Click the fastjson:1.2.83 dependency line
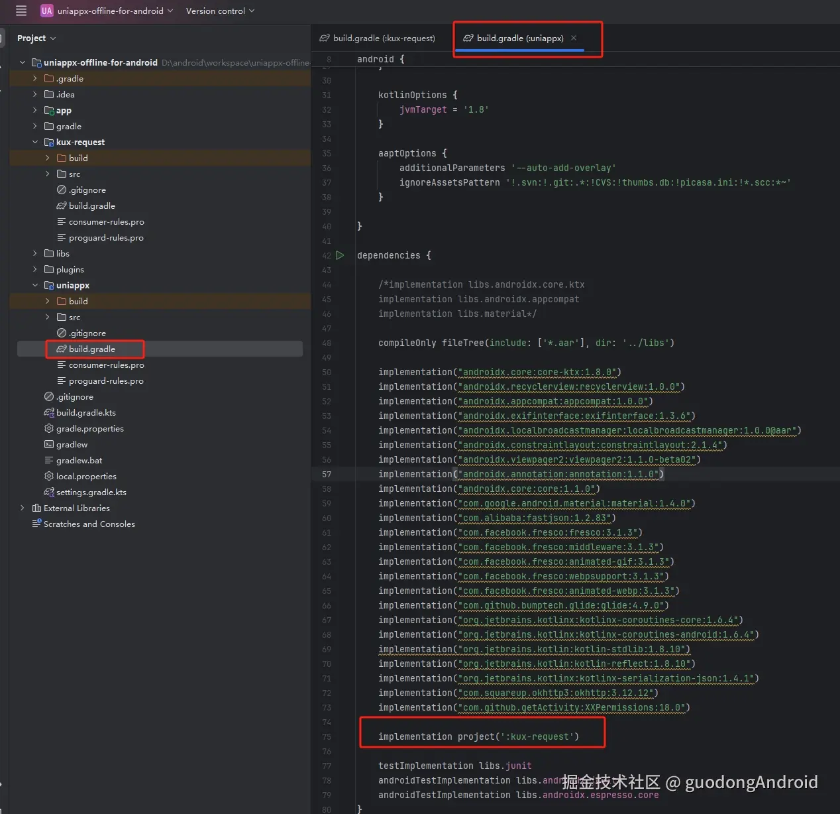840x814 pixels. click(x=497, y=518)
